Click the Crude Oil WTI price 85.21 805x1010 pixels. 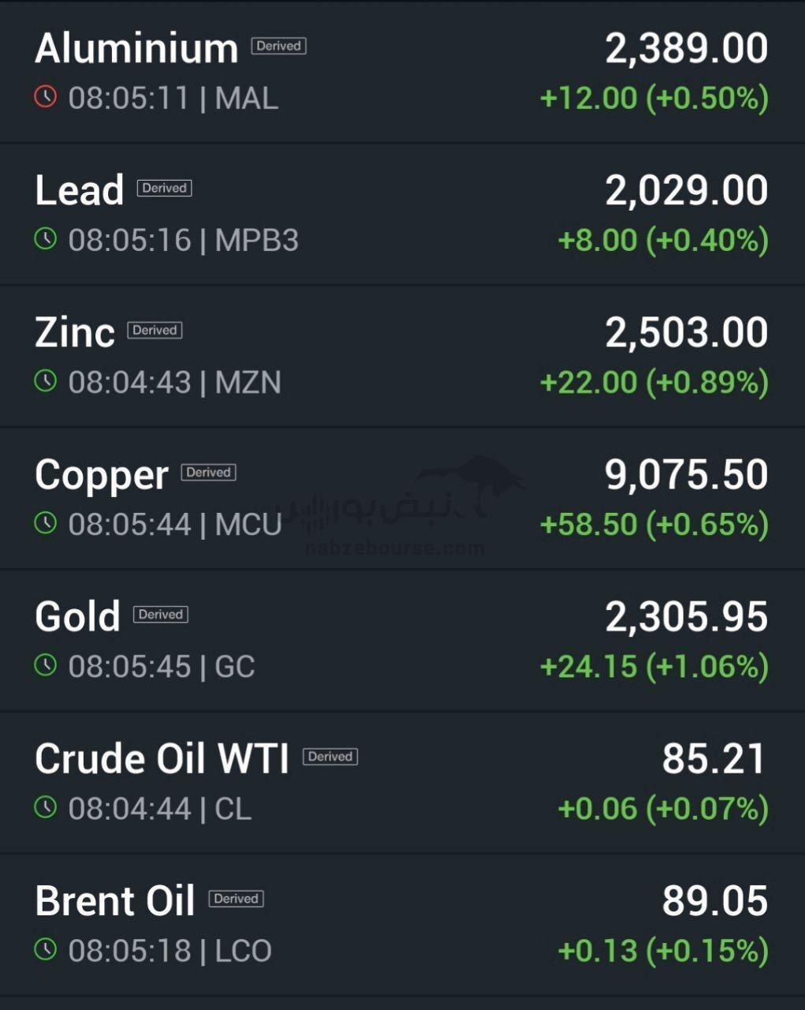(714, 758)
